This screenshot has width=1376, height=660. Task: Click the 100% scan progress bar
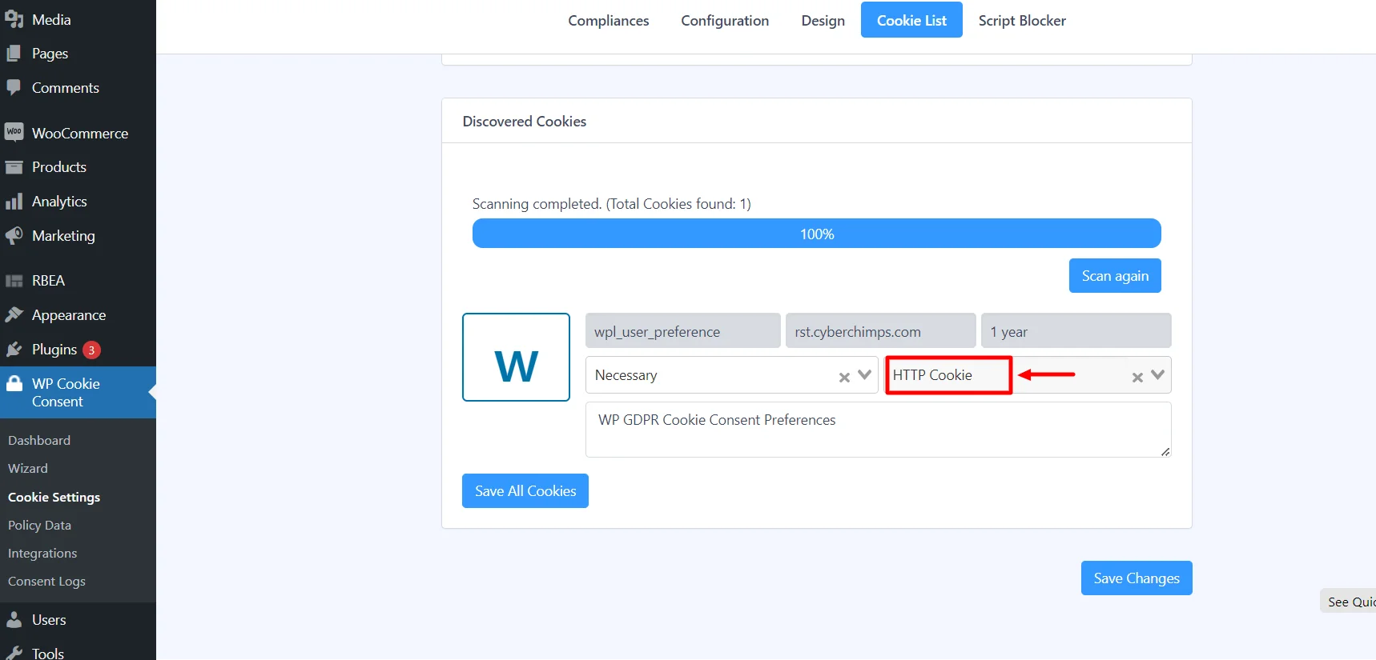816,234
